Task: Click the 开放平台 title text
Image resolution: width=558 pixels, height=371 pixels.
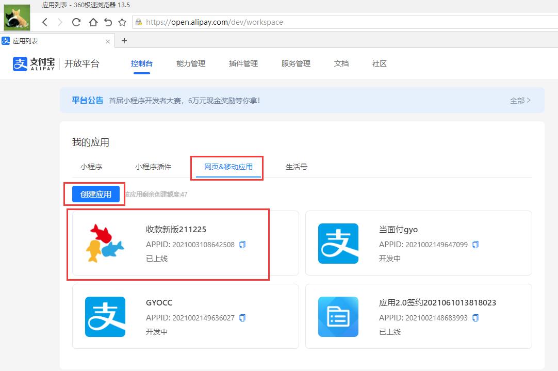Action: coord(82,64)
